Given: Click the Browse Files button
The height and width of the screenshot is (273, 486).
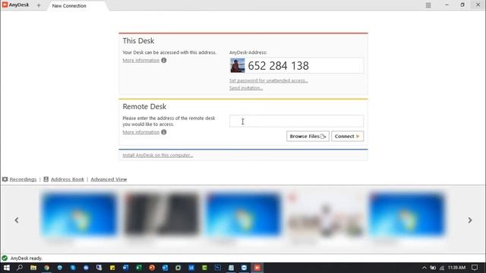Looking at the screenshot, I should 308,136.
